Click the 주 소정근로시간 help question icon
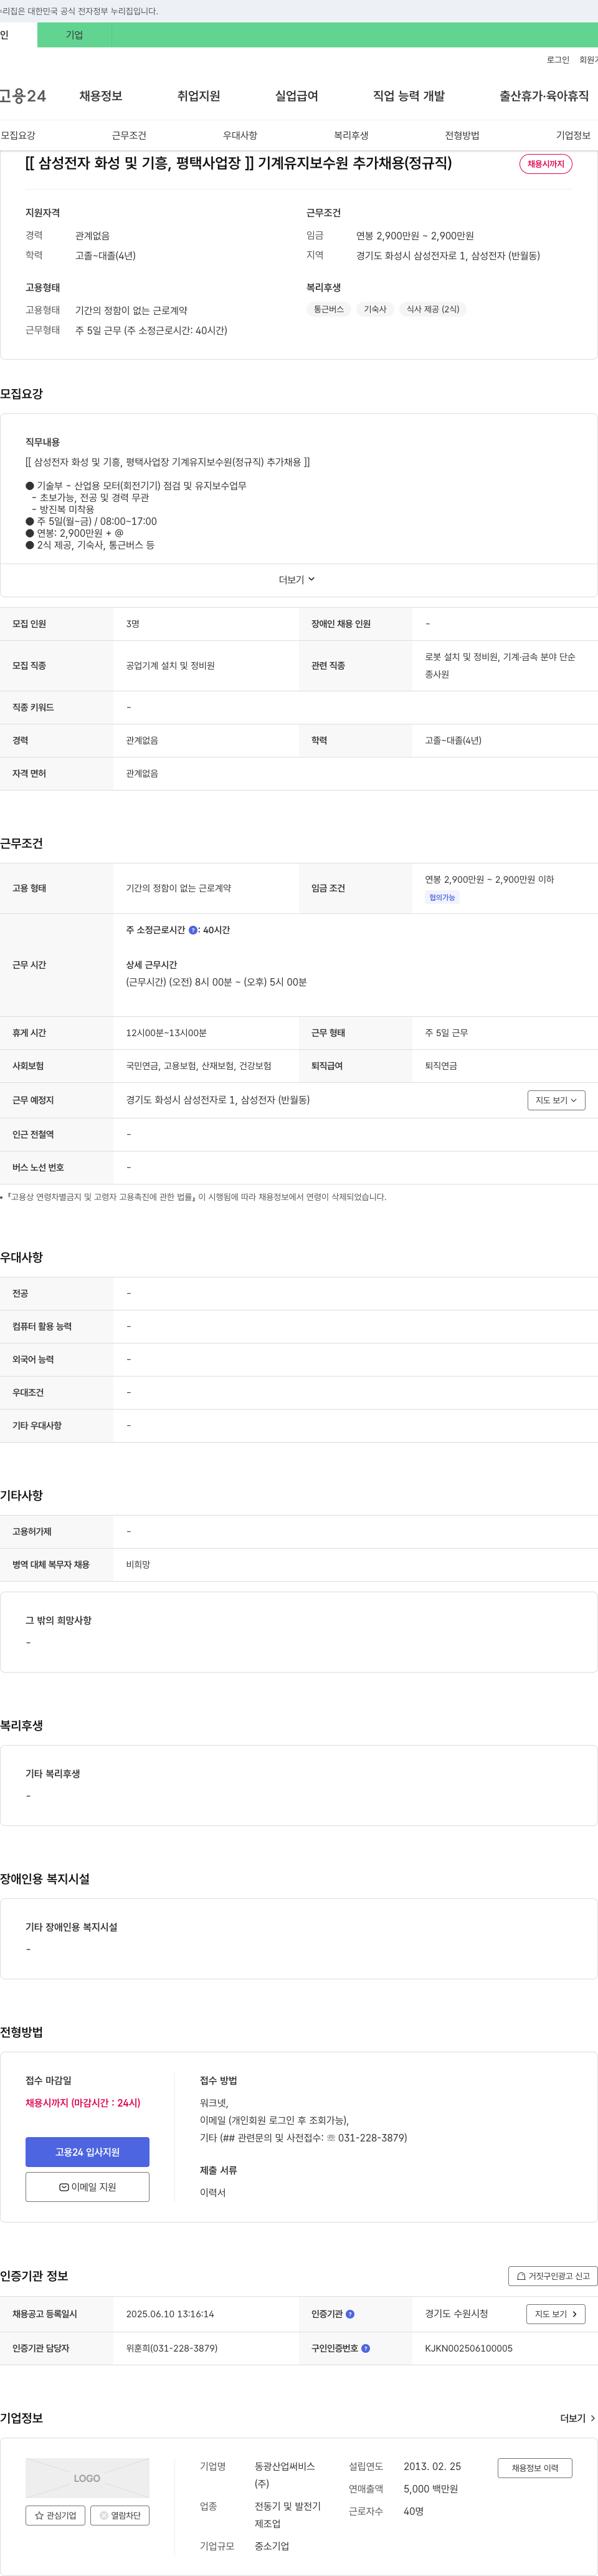 click(x=193, y=930)
